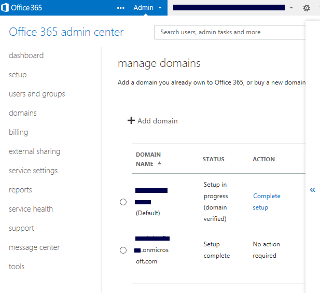
Task: Click the Setup complete status text
Action: pos(216,250)
